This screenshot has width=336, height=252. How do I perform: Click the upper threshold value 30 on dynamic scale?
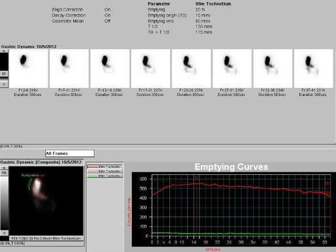coord(4,74)
